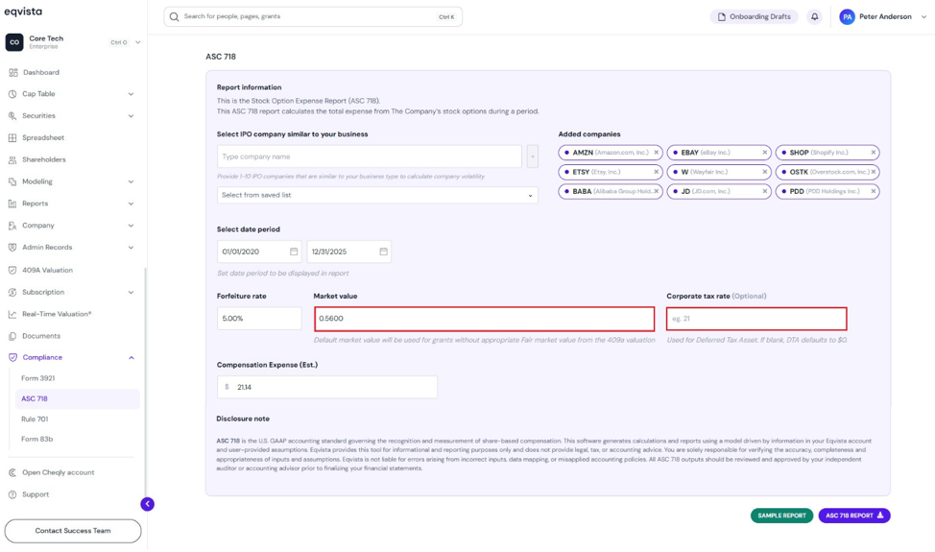Click the Admin Records shield icon
Screen dimensions: 935x552
12,248
